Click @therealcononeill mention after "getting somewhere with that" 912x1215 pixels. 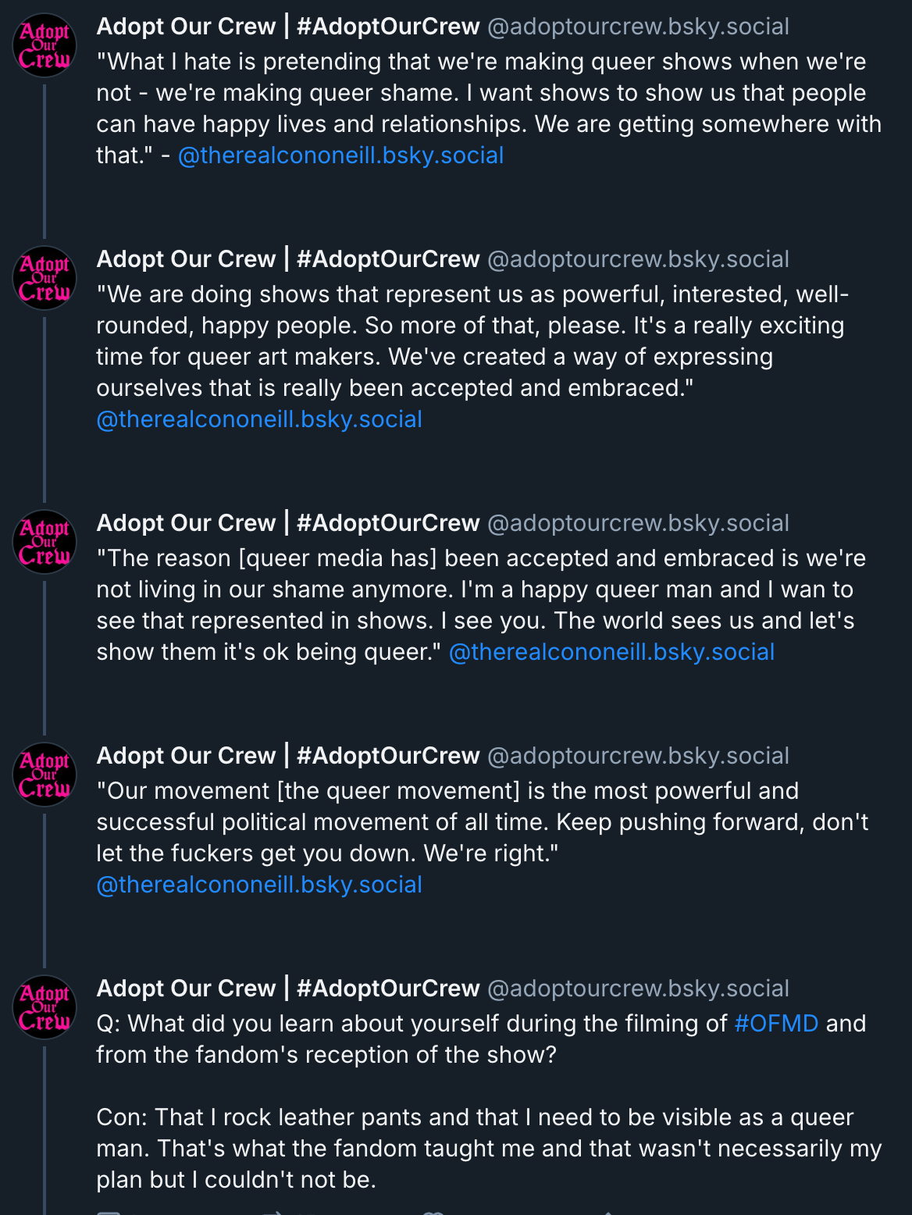(x=340, y=155)
